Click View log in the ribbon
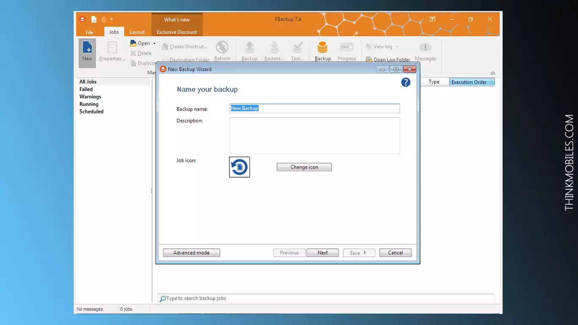The image size is (578, 325). tap(379, 47)
